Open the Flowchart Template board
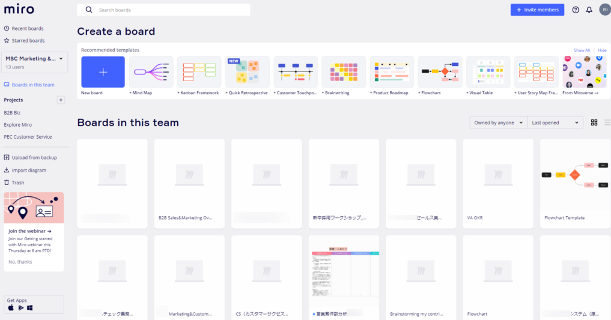This screenshot has height=320, width=611. [x=575, y=184]
